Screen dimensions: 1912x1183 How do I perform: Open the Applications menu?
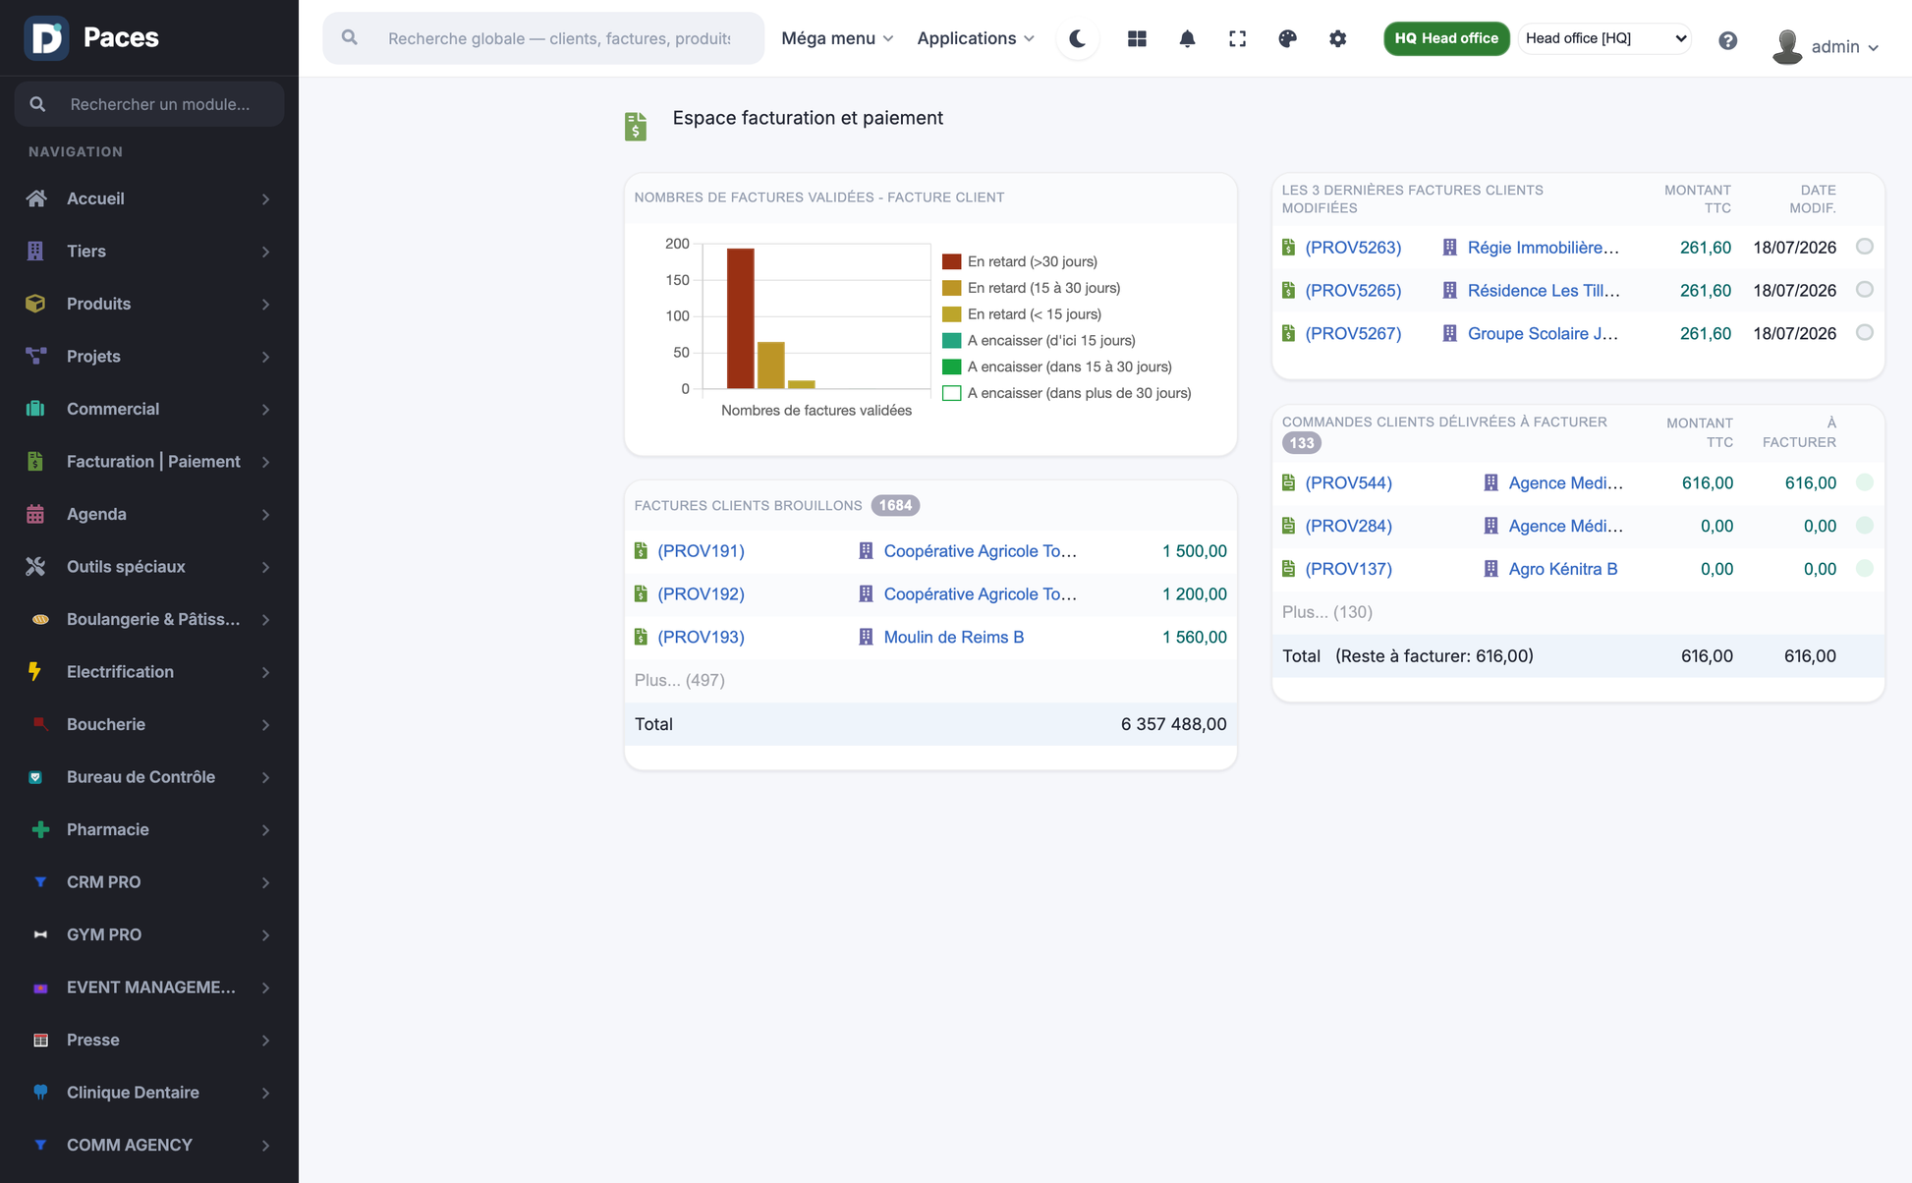pyautogui.click(x=976, y=38)
